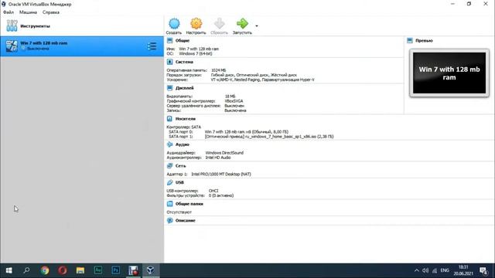The height and width of the screenshot is (278, 495).
Task: Open the Носители section header link
Action: pyautogui.click(x=186, y=119)
